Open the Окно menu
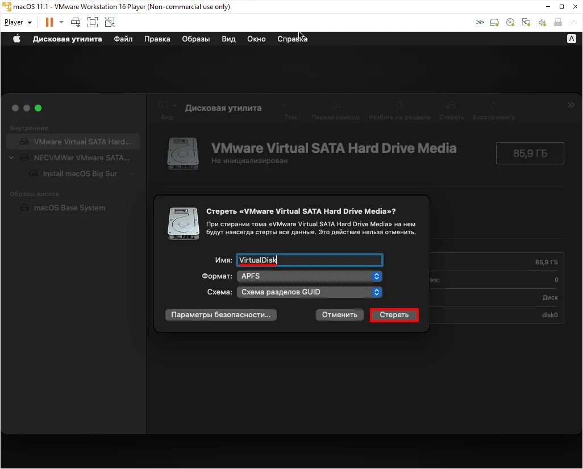This screenshot has width=583, height=469. coord(256,39)
